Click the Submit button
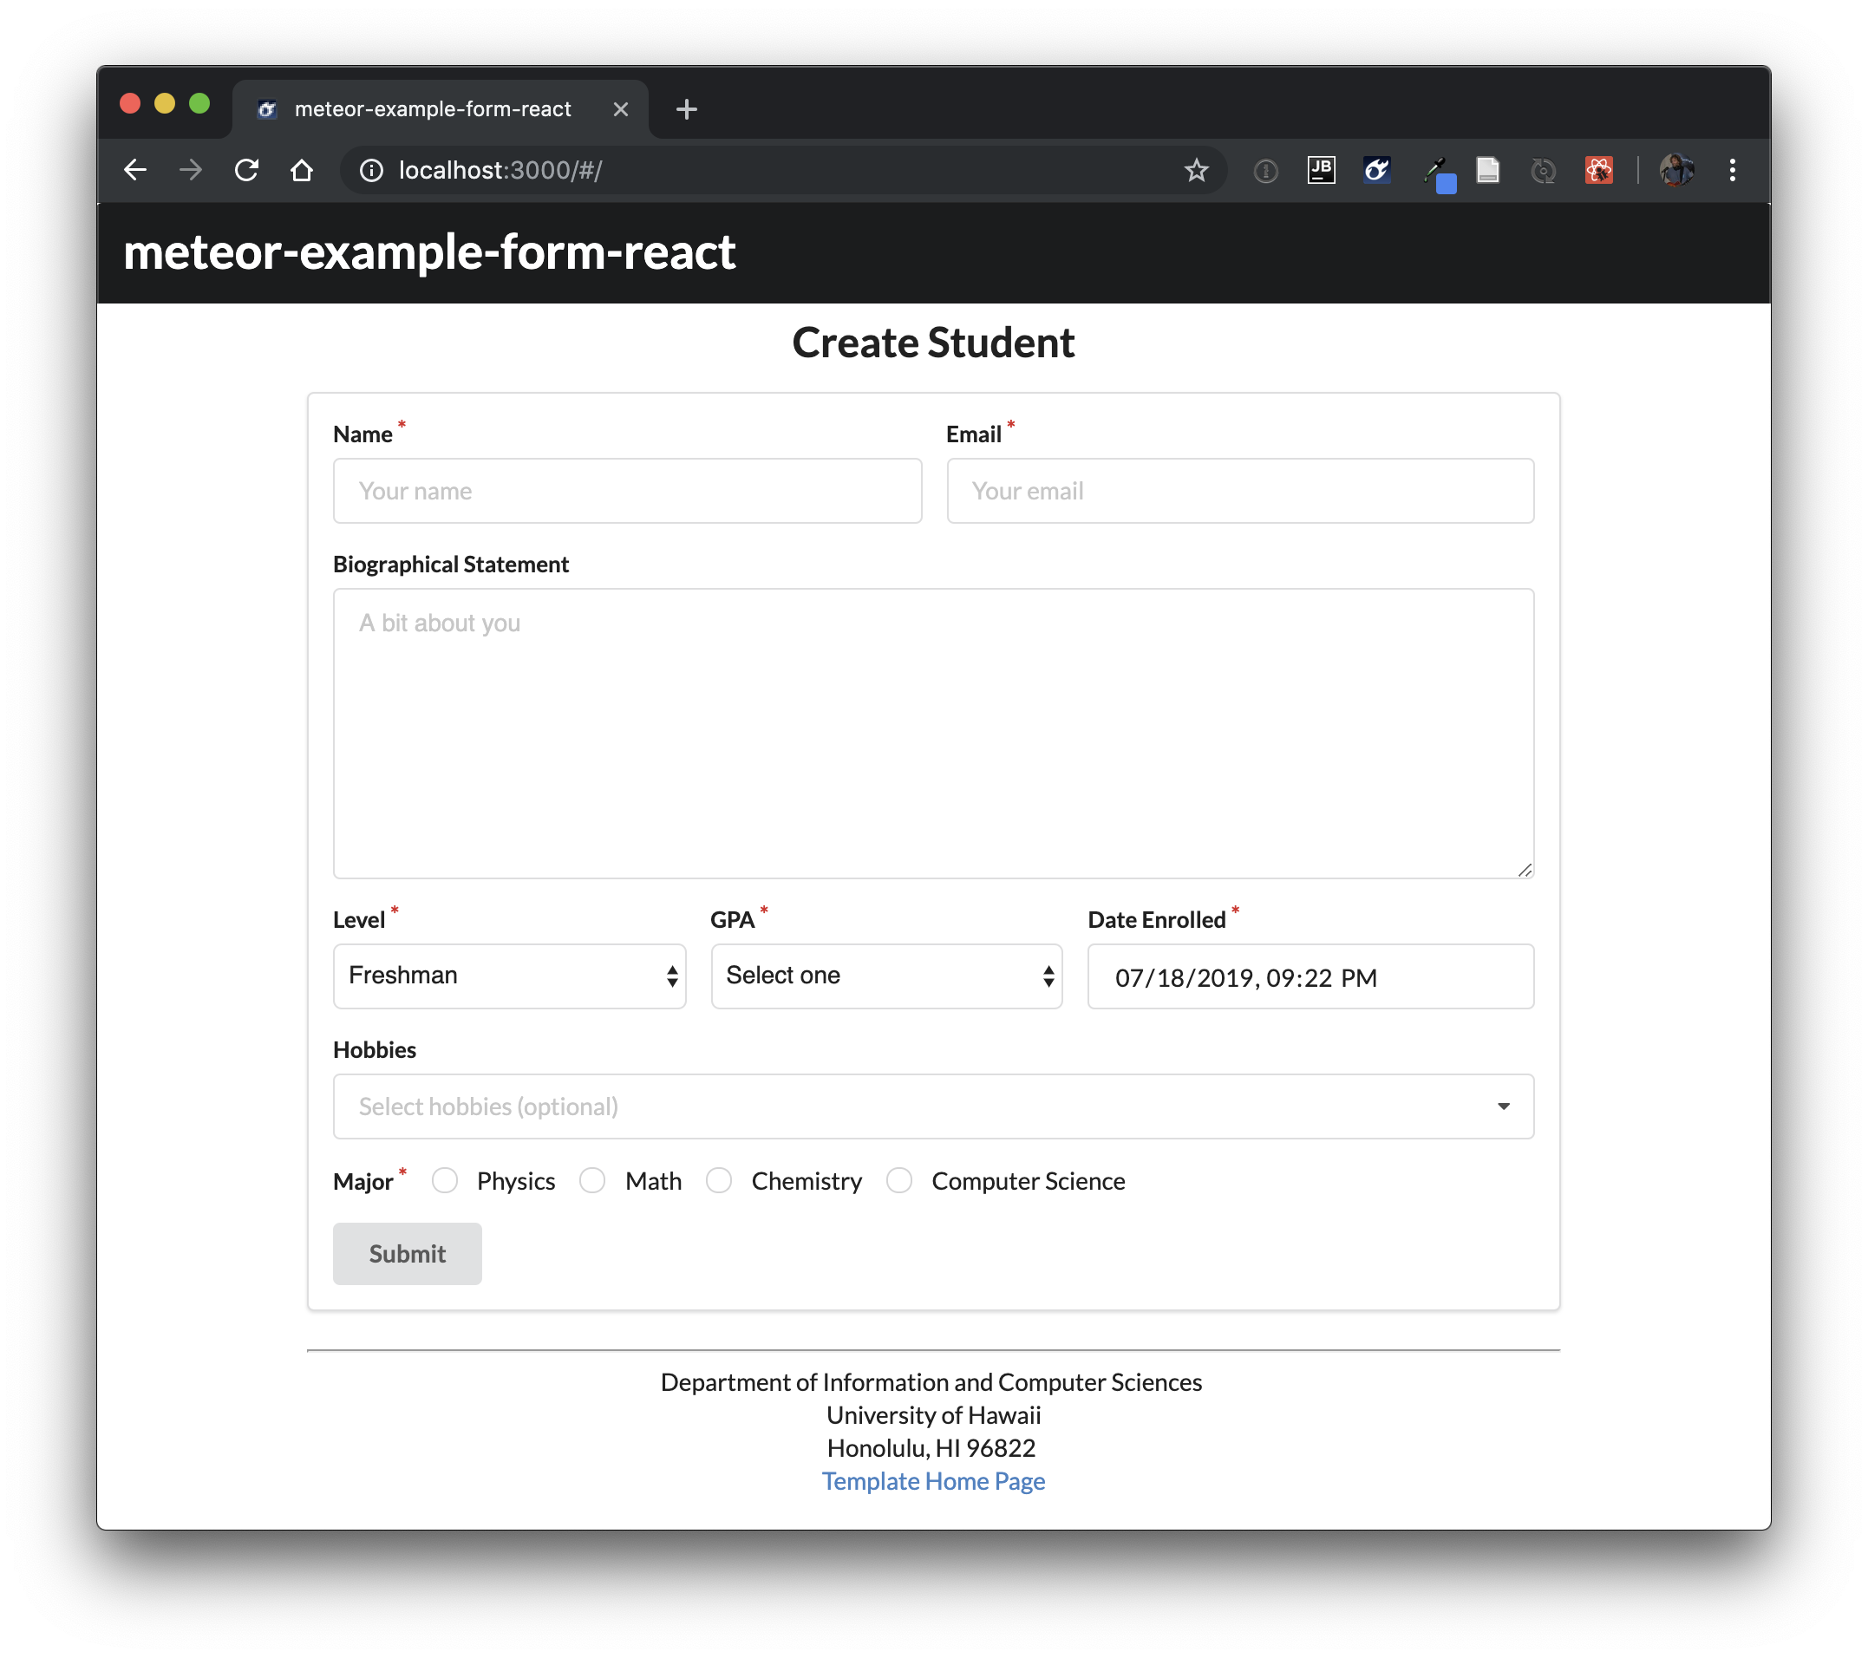Screen dimensions: 1868x1658 (407, 1254)
